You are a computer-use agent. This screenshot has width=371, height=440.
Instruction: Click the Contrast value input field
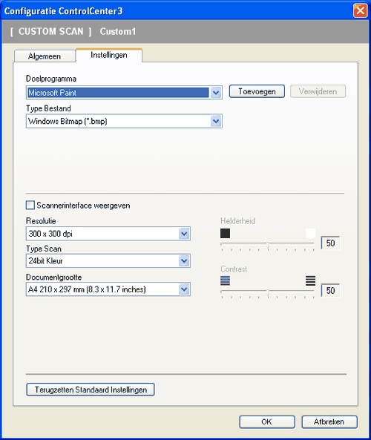point(331,290)
